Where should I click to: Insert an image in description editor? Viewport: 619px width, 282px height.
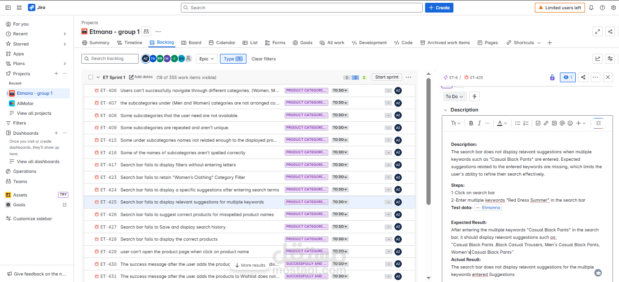[x=554, y=123]
